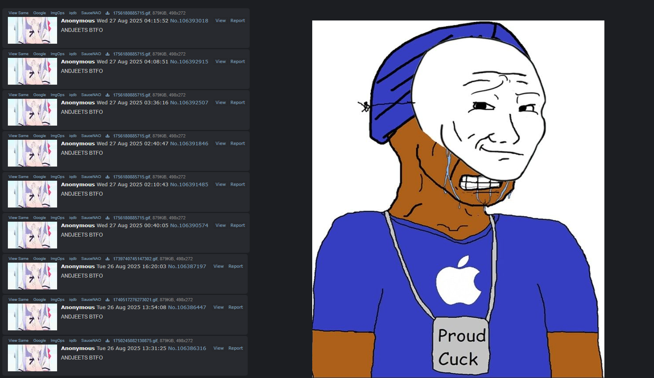The image size is (654, 378).
Task: Click the download icon in post No.106387197
Action: tap(107, 259)
